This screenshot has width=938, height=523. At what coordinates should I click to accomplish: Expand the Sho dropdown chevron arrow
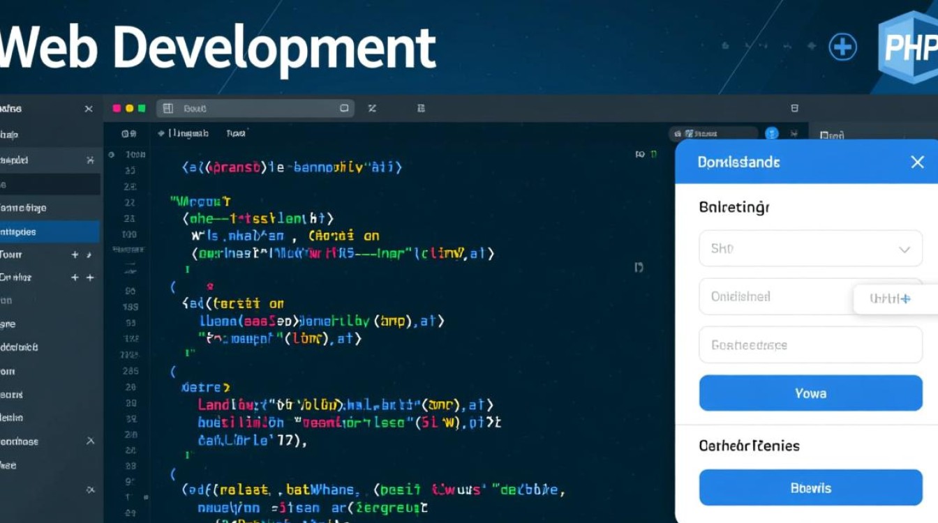click(904, 249)
